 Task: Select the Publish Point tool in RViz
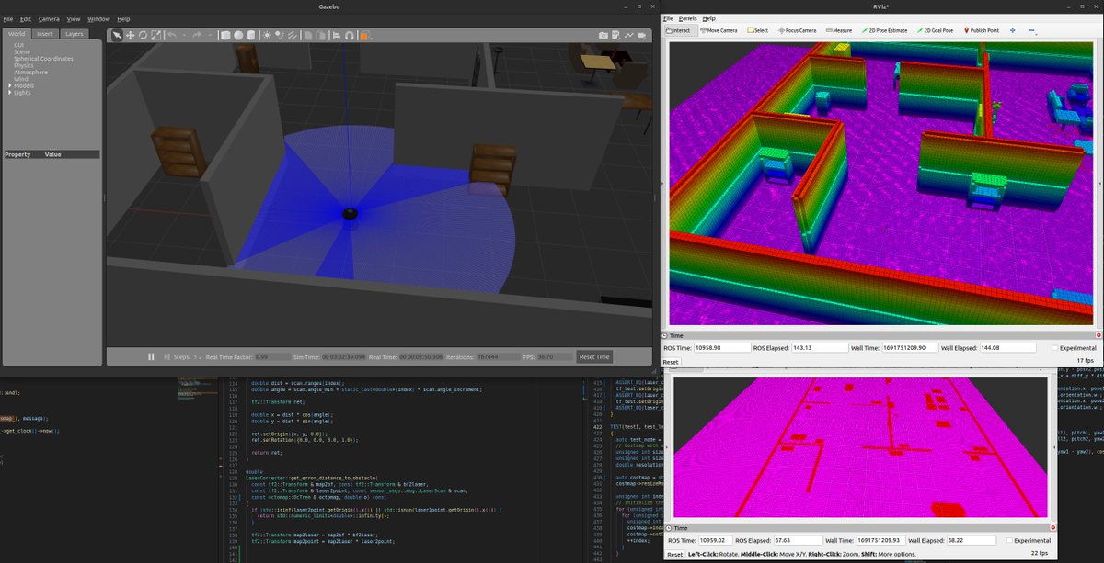983,30
